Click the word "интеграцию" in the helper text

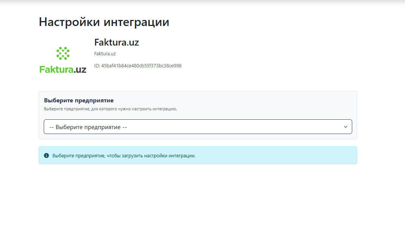point(165,109)
